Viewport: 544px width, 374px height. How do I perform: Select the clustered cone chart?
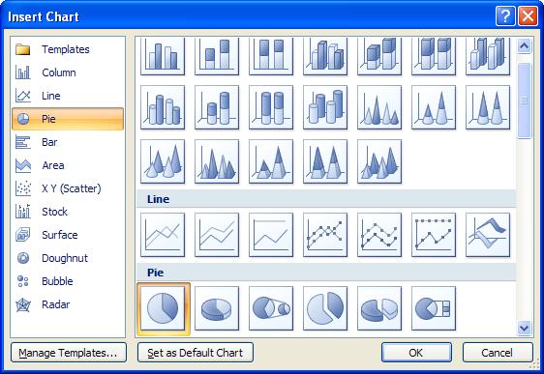tap(379, 107)
